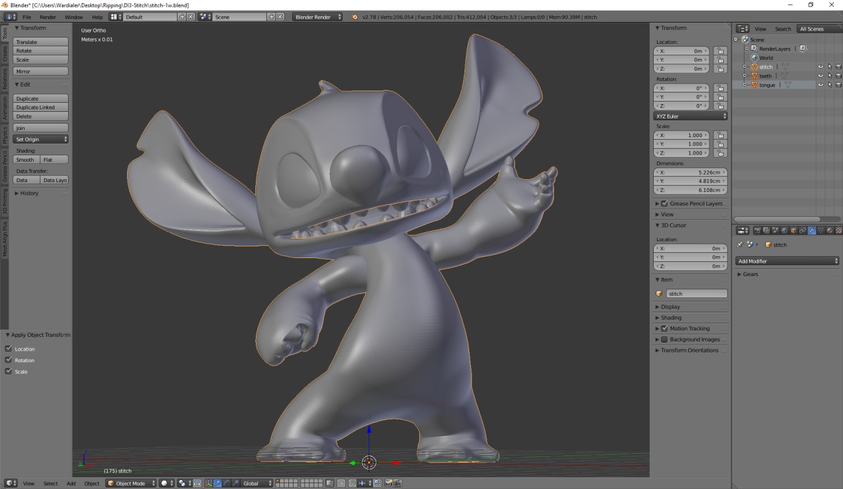The width and height of the screenshot is (843, 489).
Task: Open the Render Layers properties tab
Action: tap(767, 230)
